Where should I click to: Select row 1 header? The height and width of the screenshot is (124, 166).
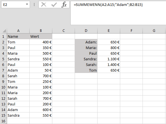click(3, 36)
